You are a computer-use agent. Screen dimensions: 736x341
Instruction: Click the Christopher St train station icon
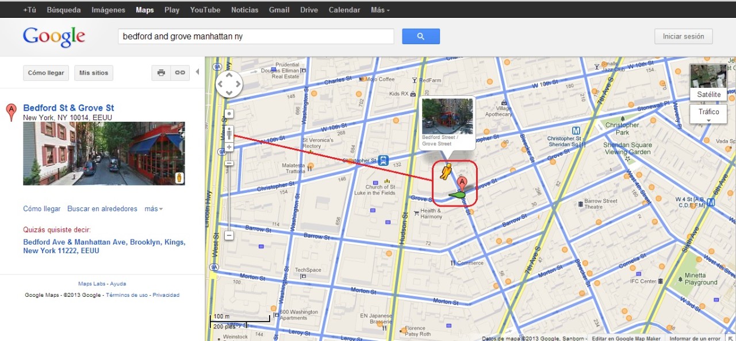coord(383,161)
